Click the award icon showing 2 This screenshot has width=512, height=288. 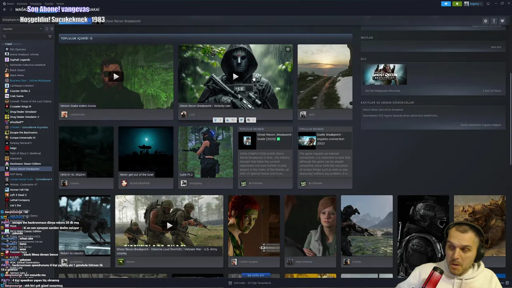point(218,120)
